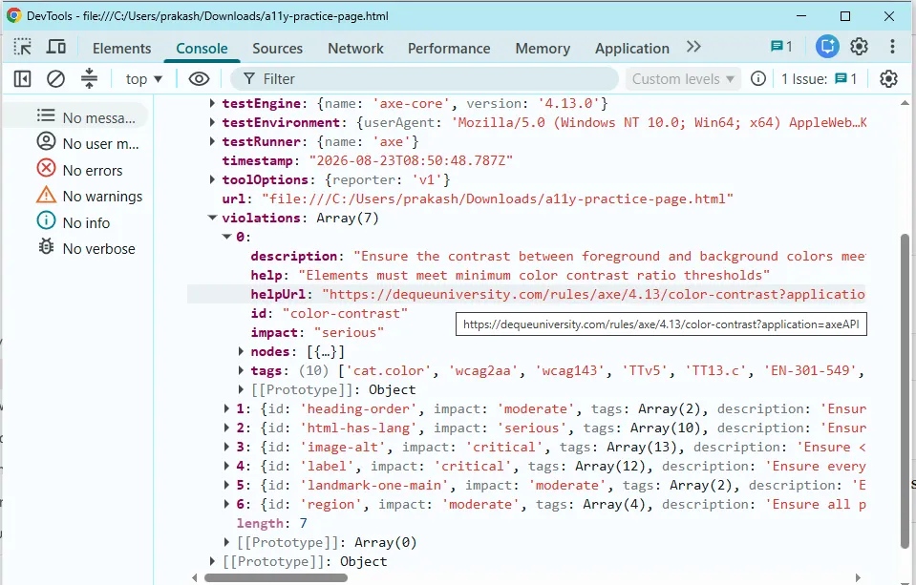Expand the testEngine object
916x585 pixels.
pyautogui.click(x=213, y=103)
